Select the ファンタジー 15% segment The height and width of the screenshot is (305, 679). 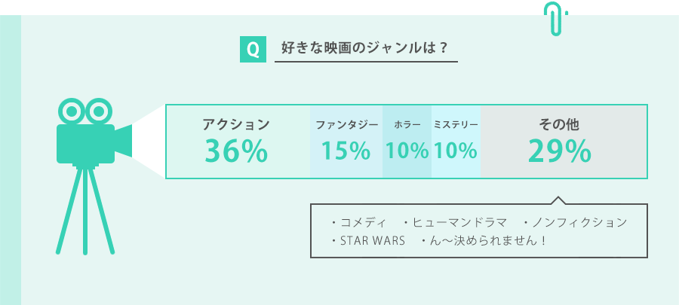click(346, 142)
